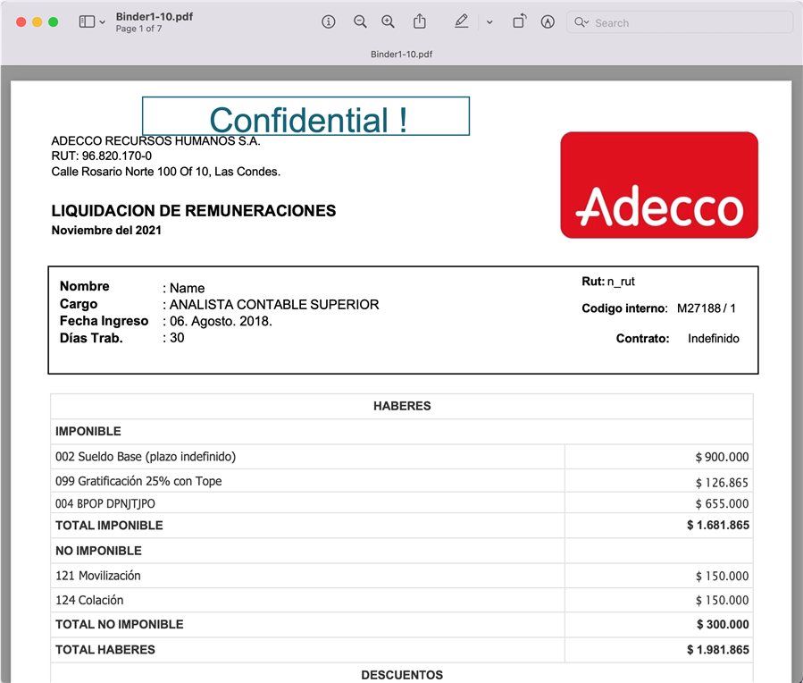
Task: Minimize the window with yellow button
Action: tap(38, 22)
